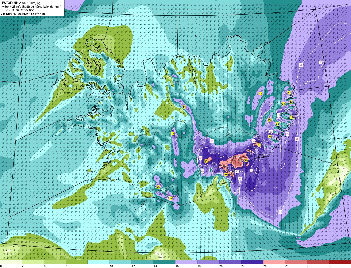The image size is (351, 268).
Task: Click the yellow '36' gust label on the map
Action: tap(259, 145)
